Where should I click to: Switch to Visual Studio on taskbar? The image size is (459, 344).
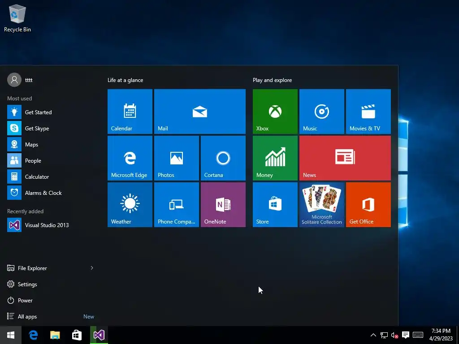99,335
